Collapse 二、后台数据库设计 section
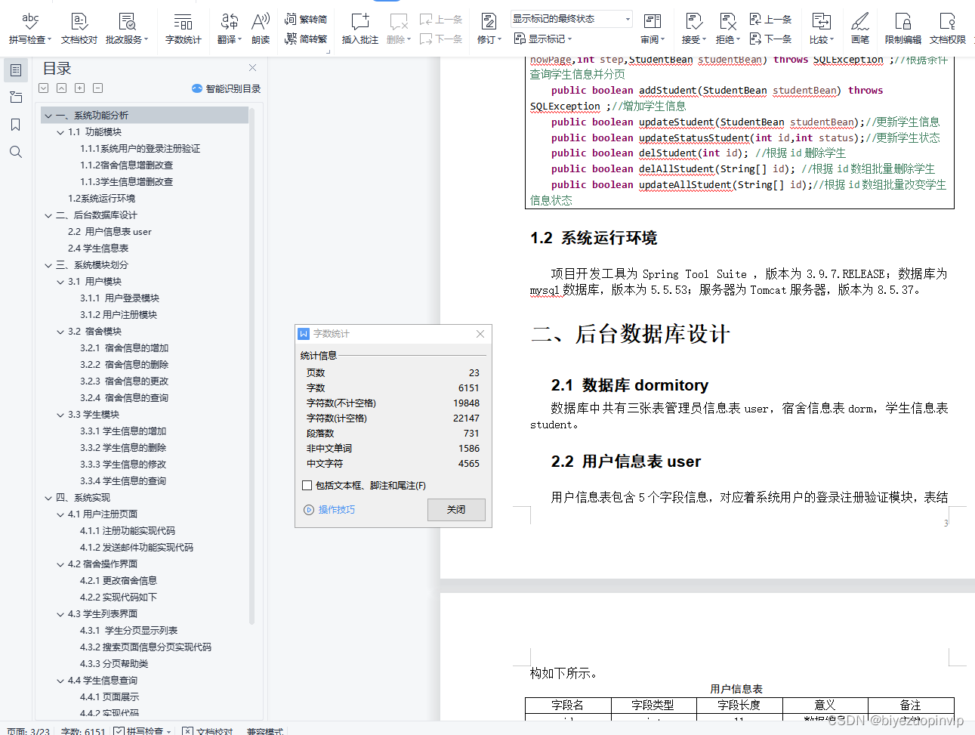 pos(48,215)
